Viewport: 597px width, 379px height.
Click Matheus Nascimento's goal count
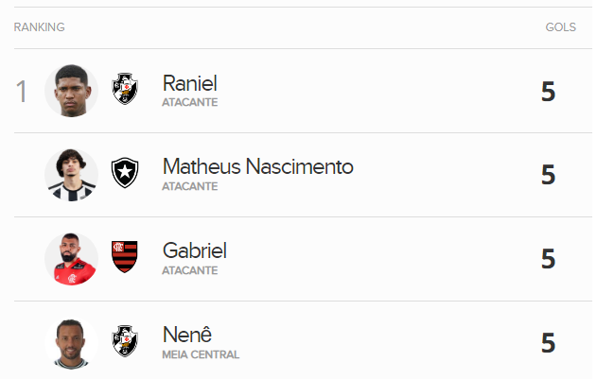[548, 175]
